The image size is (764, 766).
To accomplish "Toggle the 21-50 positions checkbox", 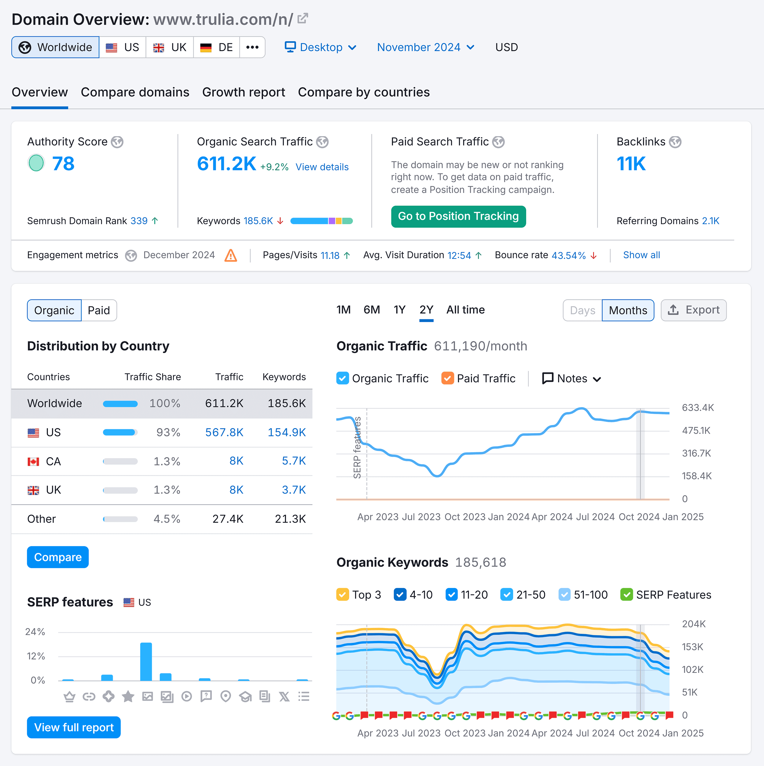I will tap(507, 594).
